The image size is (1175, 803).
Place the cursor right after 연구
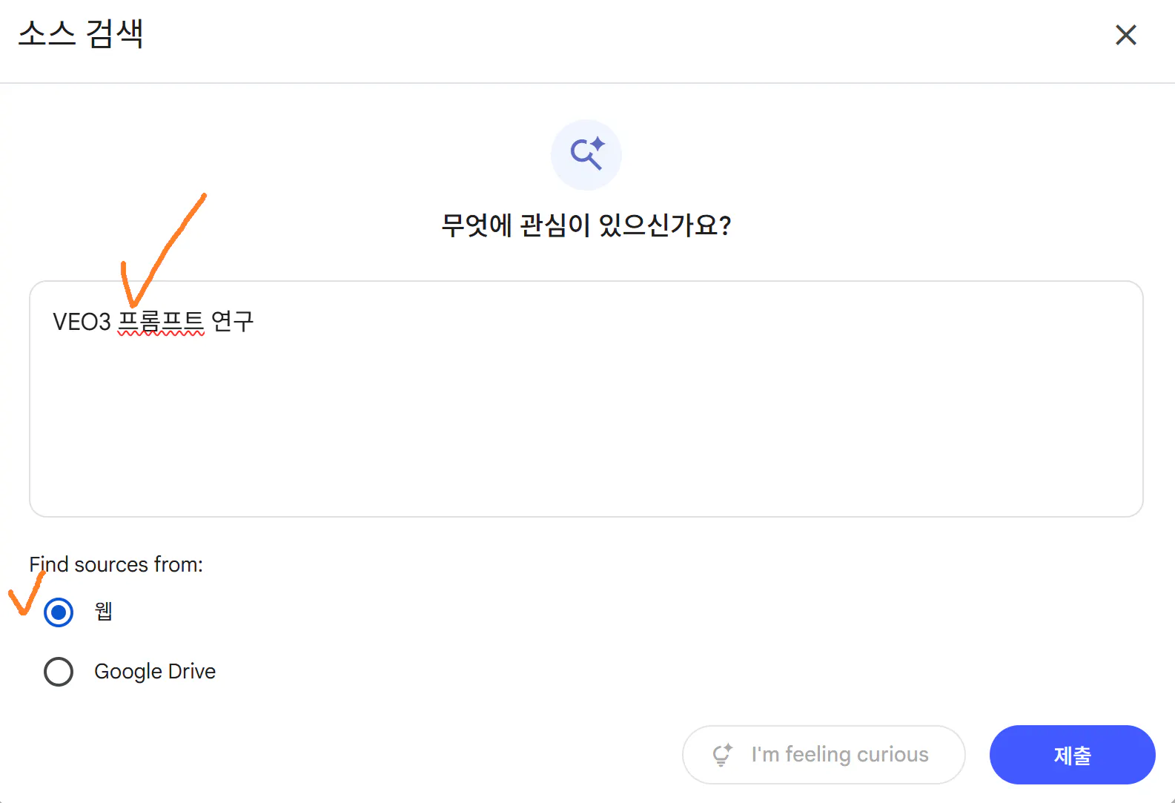[256, 322]
